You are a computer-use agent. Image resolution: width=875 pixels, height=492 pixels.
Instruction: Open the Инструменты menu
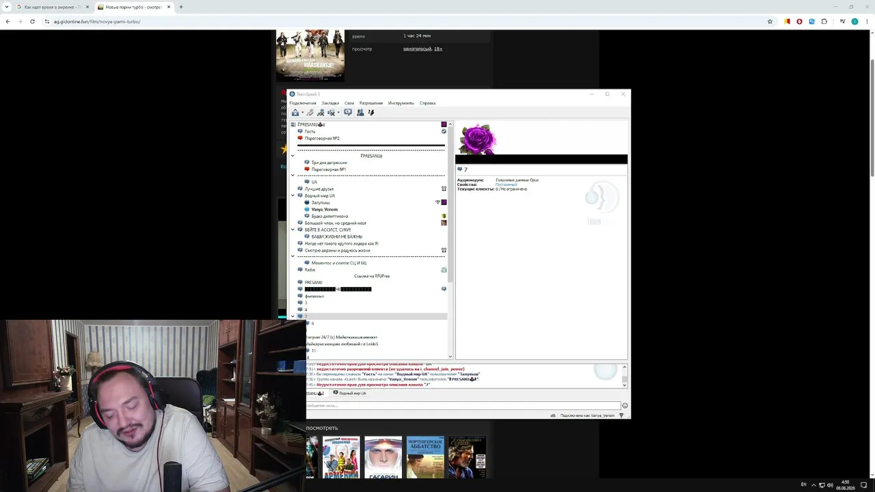pyautogui.click(x=401, y=103)
